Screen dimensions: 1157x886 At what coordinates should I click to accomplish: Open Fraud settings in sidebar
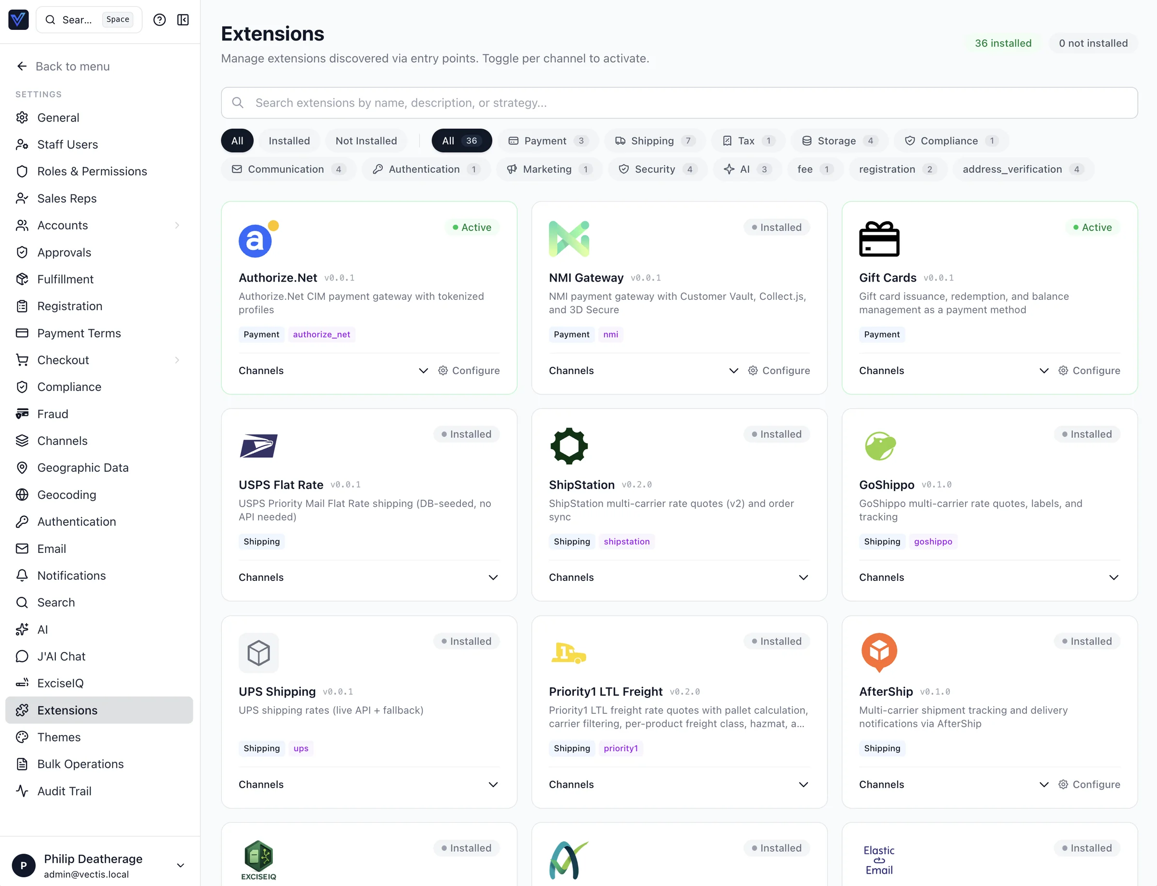click(53, 414)
